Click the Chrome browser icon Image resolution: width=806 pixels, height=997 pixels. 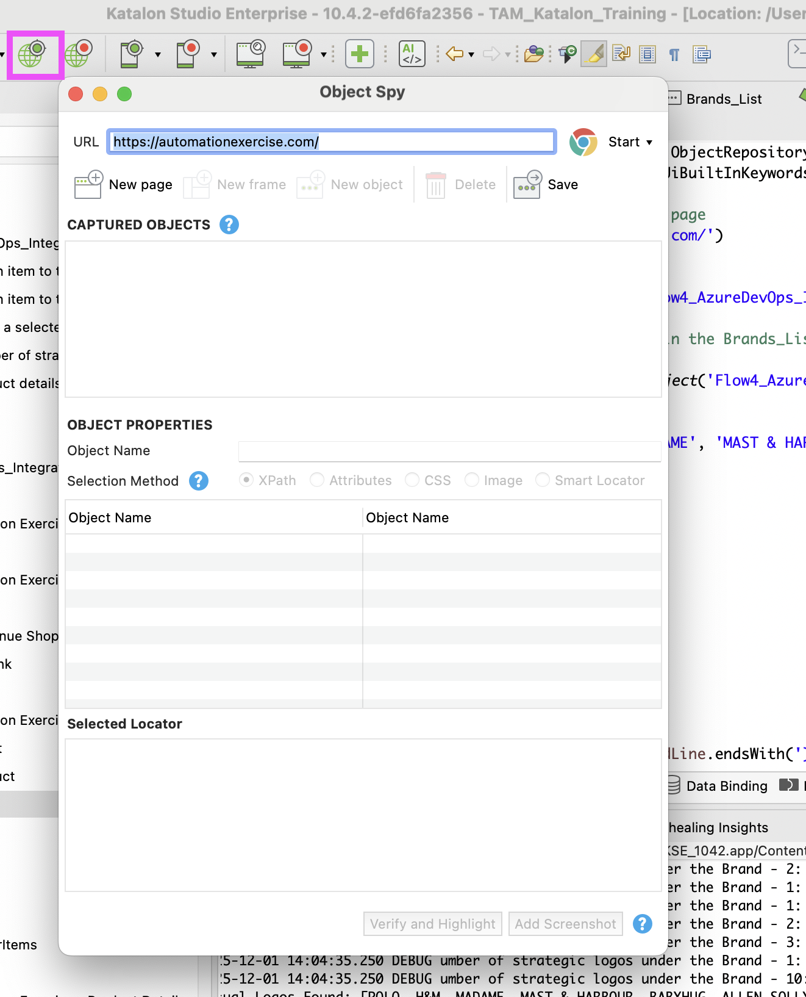583,142
